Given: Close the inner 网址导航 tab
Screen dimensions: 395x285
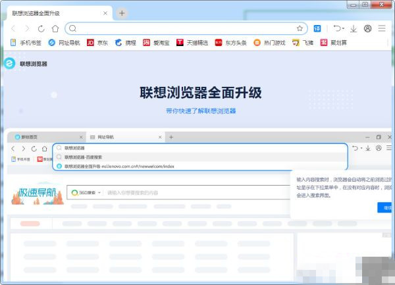Looking at the screenshot, I should [160, 137].
